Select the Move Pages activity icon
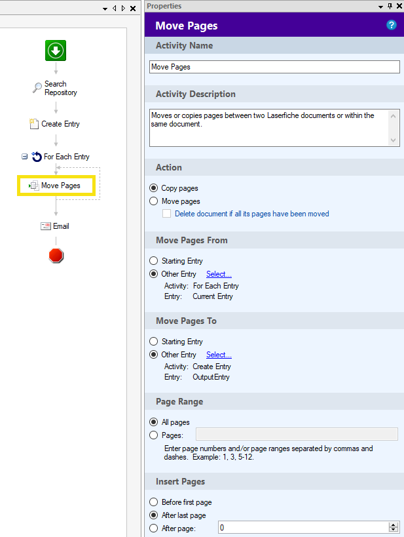Screen dimensions: 404x537 [33, 186]
